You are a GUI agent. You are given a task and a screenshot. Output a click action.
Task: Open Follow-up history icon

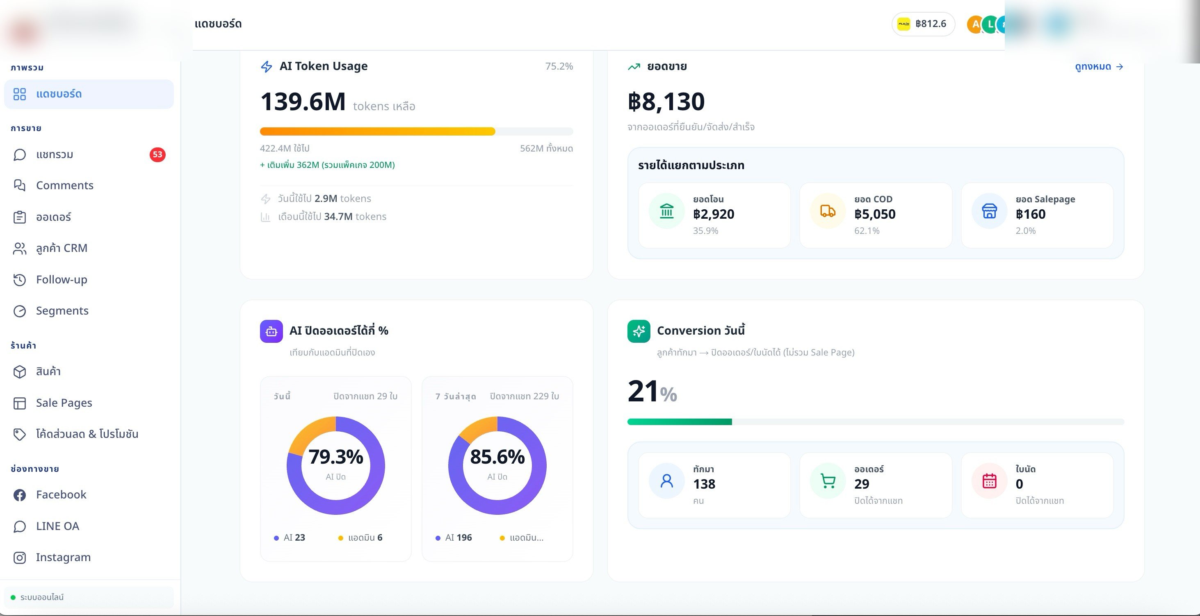click(20, 280)
